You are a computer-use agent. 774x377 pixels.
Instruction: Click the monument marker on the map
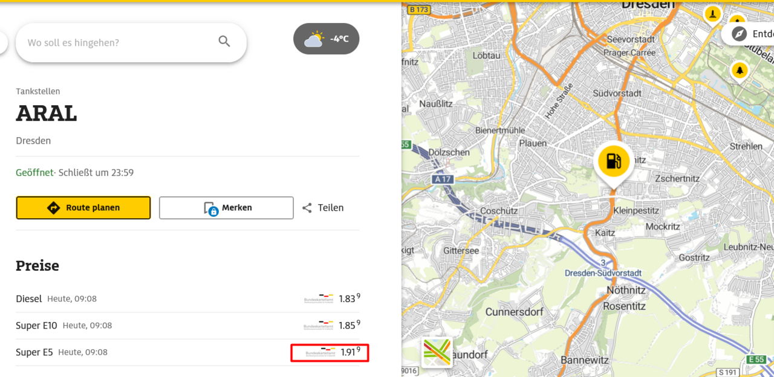point(714,14)
